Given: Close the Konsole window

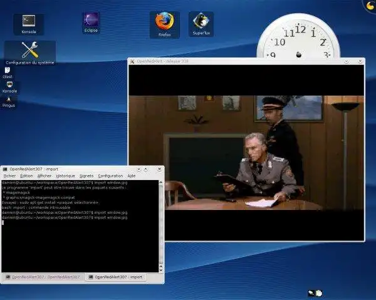Looking at the screenshot, I should pyautogui.click(x=159, y=169).
